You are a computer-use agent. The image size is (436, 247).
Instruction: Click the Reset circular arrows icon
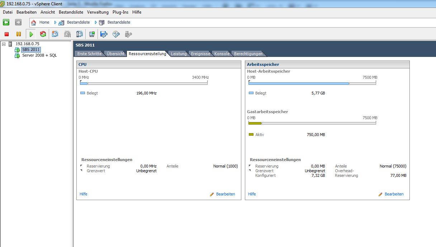click(43, 34)
